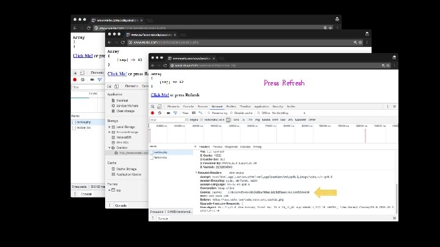Image resolution: width=440 pixels, height=247 pixels.
Task: Open the Timing tab of request details
Action: click(x=257, y=147)
